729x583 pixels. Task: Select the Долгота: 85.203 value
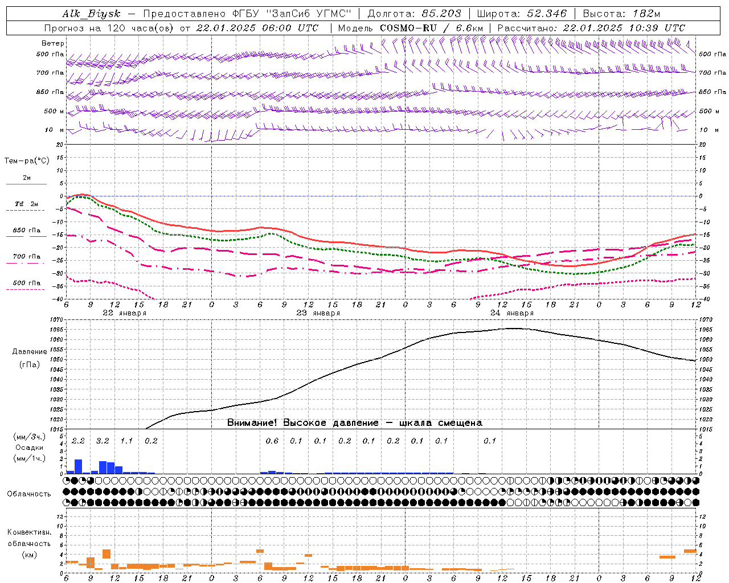click(x=415, y=14)
